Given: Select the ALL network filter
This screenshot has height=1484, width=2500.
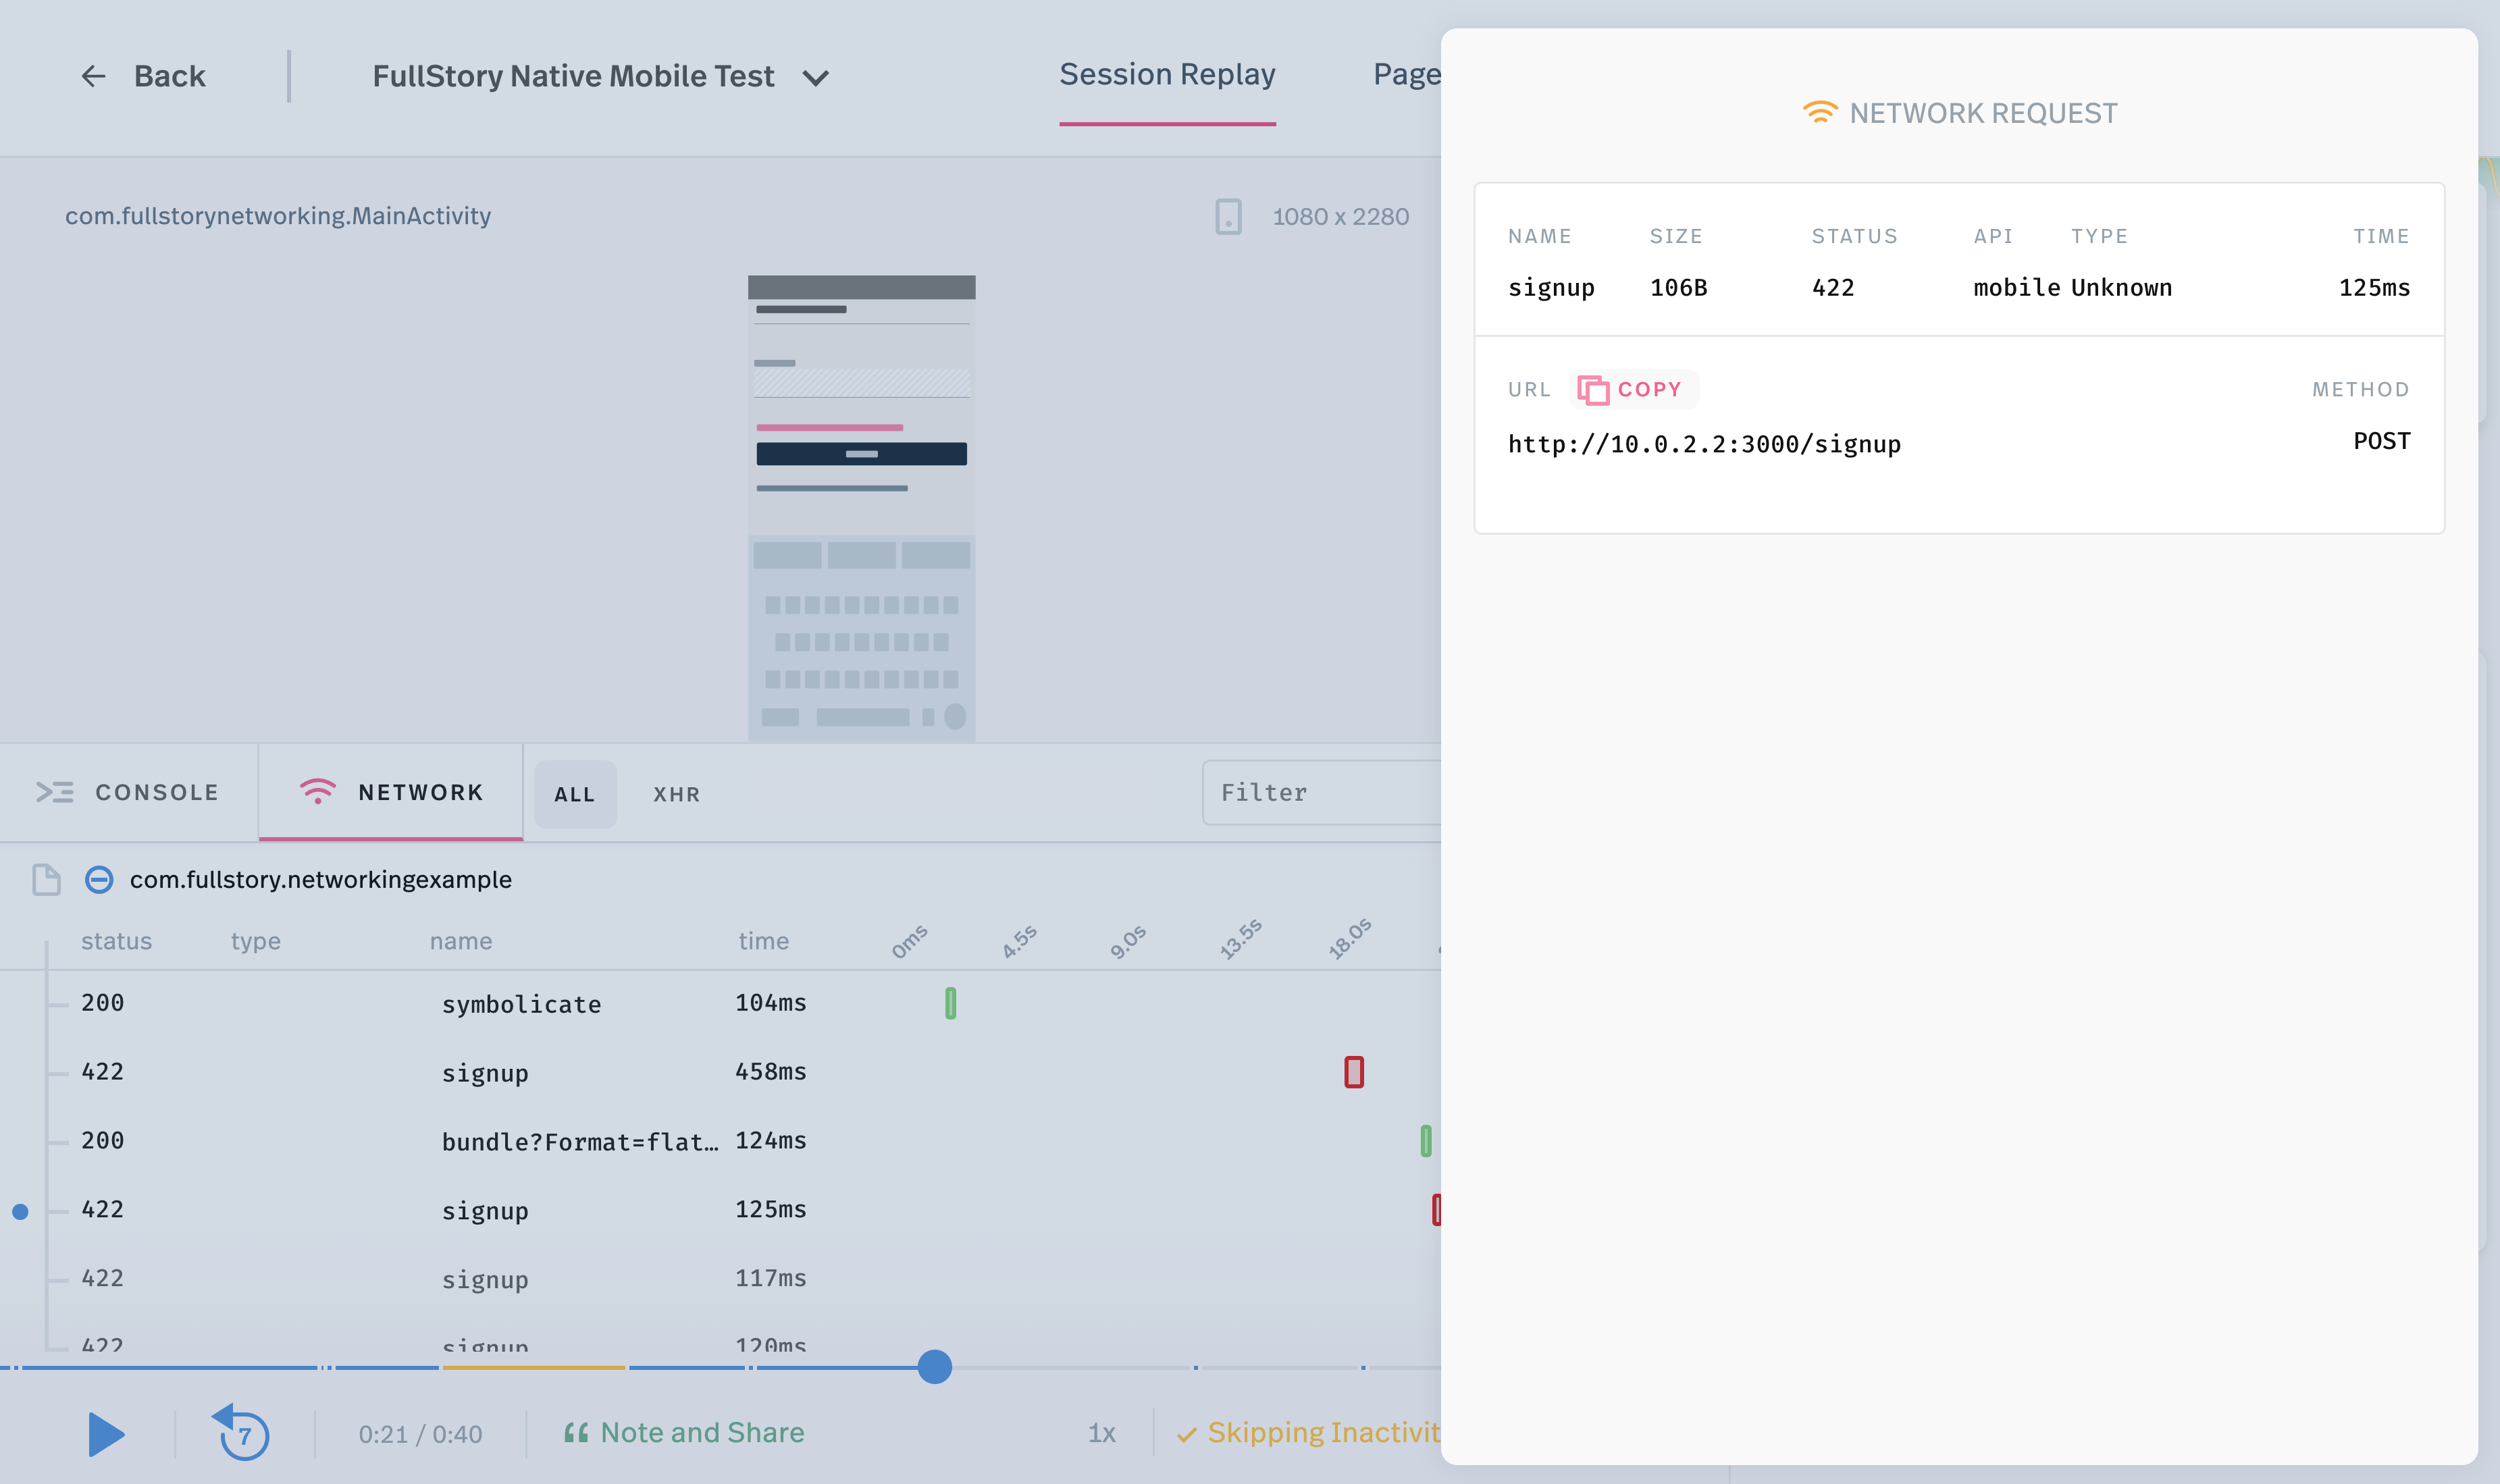Looking at the screenshot, I should pyautogui.click(x=575, y=794).
